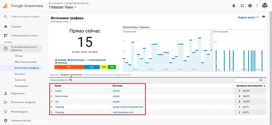Click the help question mark icon

(250, 6)
